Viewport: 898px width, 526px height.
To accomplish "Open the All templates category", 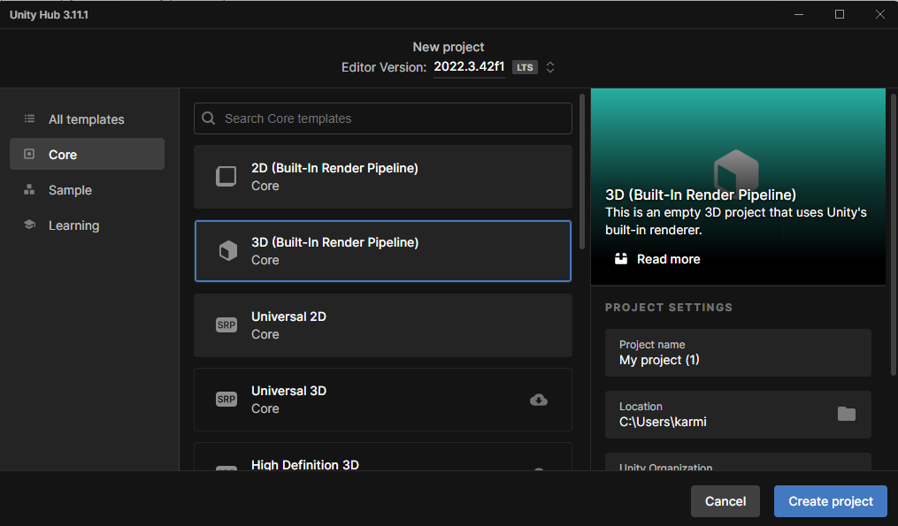I will coord(86,119).
